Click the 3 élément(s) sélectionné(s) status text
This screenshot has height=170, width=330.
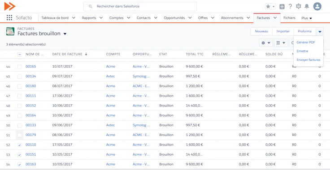point(26,44)
